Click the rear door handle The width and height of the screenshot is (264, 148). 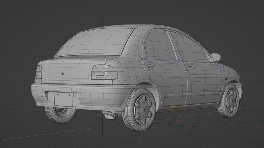(x=151, y=67)
